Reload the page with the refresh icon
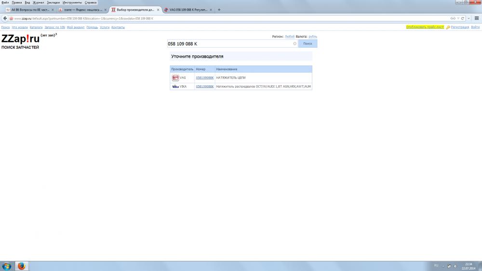The height and width of the screenshot is (271, 482). tap(463, 18)
